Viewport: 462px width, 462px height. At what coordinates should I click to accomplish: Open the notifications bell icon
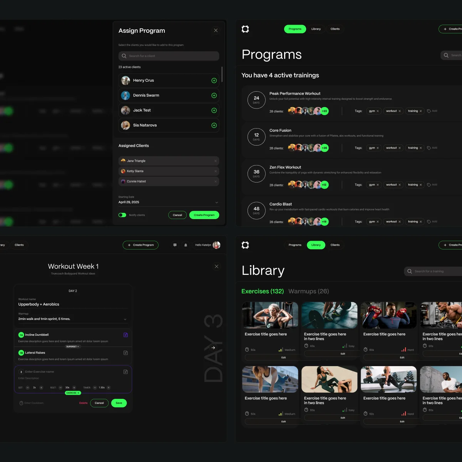[186, 245]
